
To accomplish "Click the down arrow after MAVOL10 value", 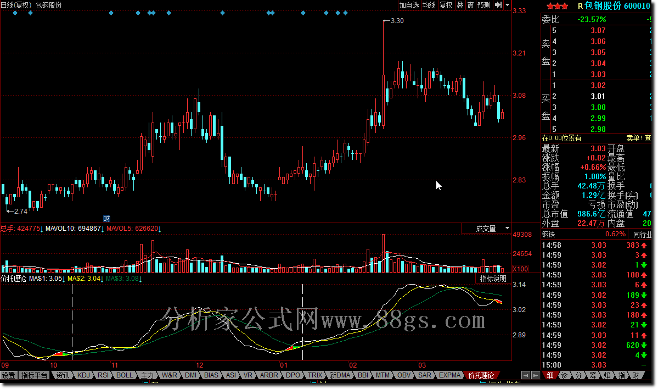I will coord(103,229).
